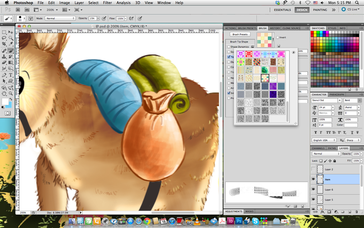Select the Crop tool
The image size is (364, 228).
click(x=4, y=44)
